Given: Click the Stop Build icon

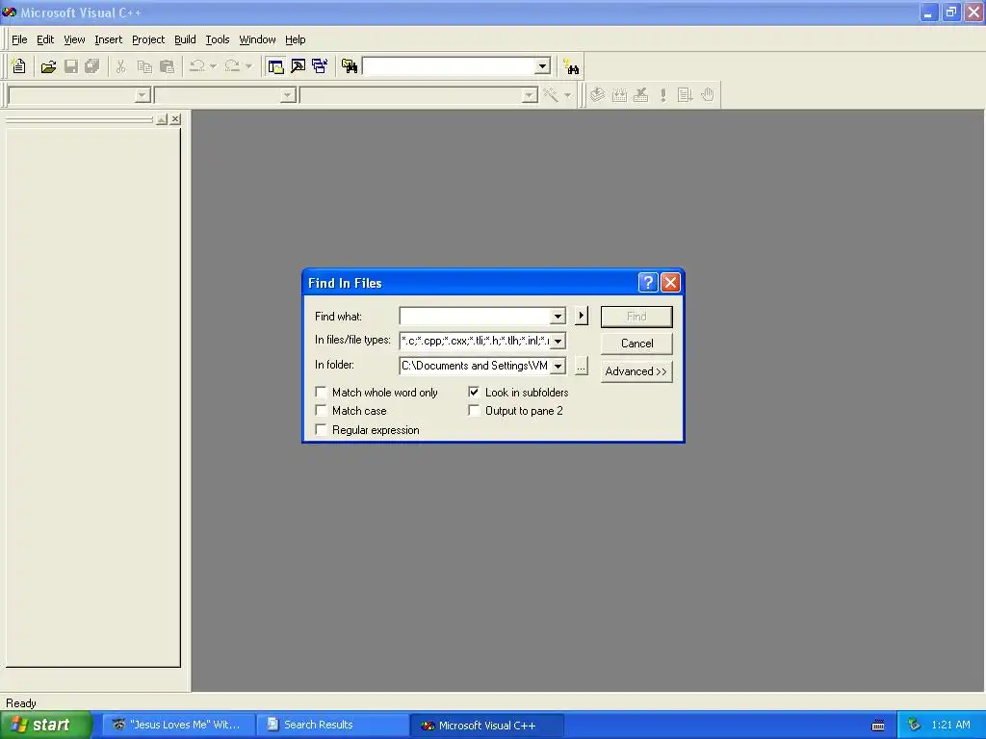Looking at the screenshot, I should tap(640, 95).
